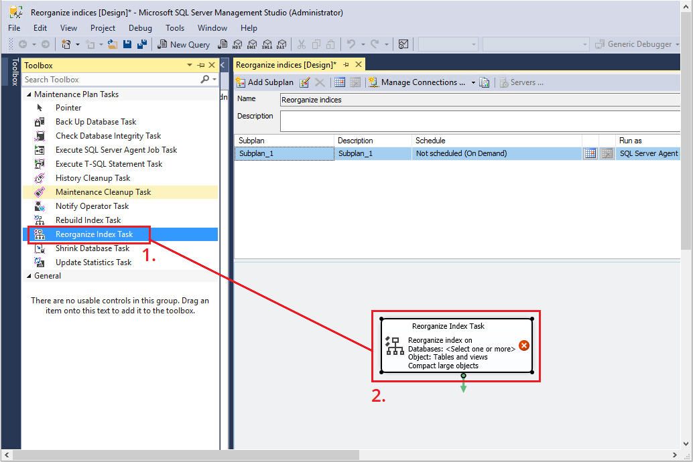
Task: Open the Toolbox window position dropdown arrow
Action: point(190,65)
